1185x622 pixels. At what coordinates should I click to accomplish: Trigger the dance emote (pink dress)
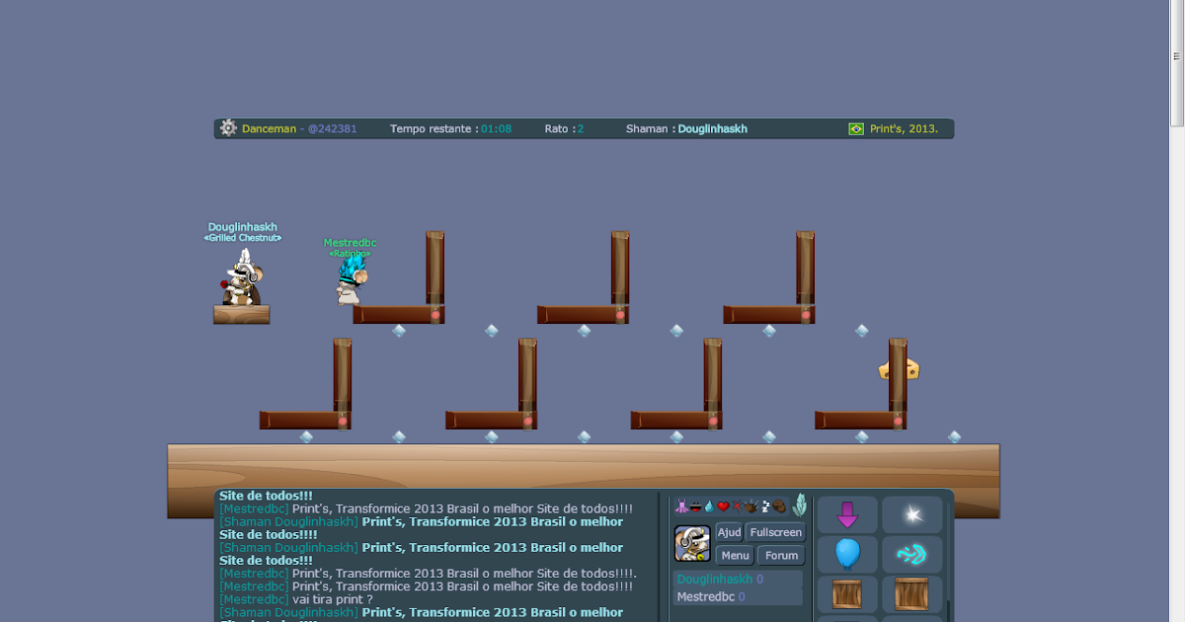pos(681,505)
